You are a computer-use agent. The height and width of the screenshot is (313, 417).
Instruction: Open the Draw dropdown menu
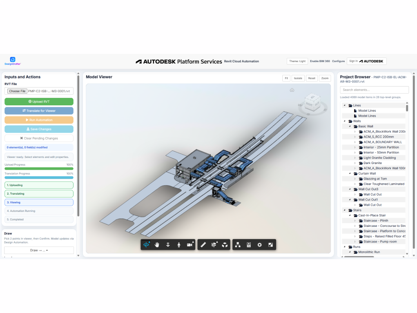click(x=39, y=250)
